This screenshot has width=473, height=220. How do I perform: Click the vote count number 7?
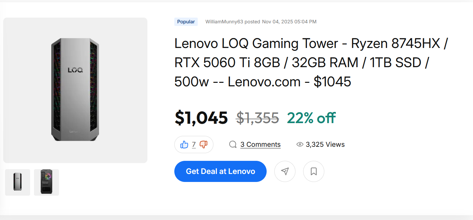pyautogui.click(x=194, y=145)
